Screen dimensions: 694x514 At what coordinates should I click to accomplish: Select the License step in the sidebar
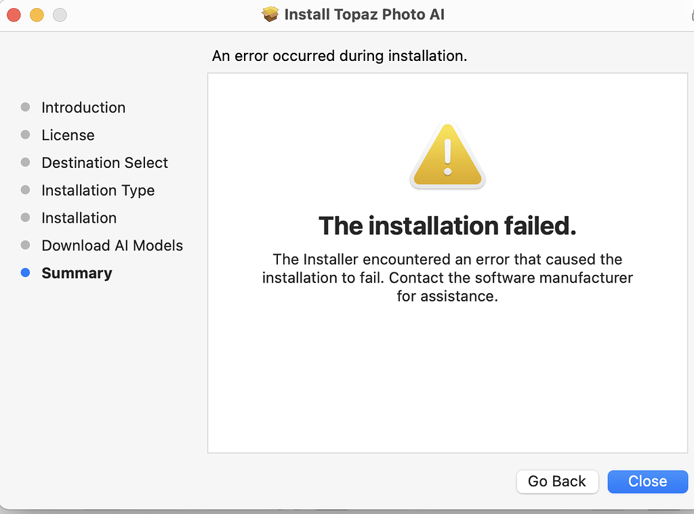(x=68, y=135)
